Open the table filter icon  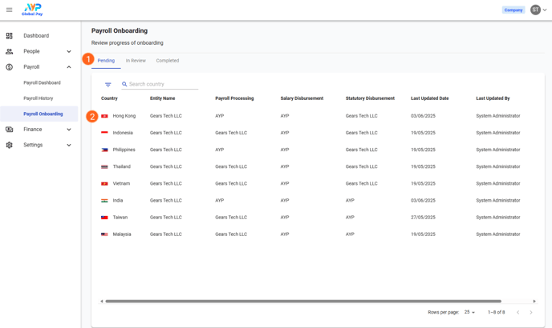coord(108,85)
